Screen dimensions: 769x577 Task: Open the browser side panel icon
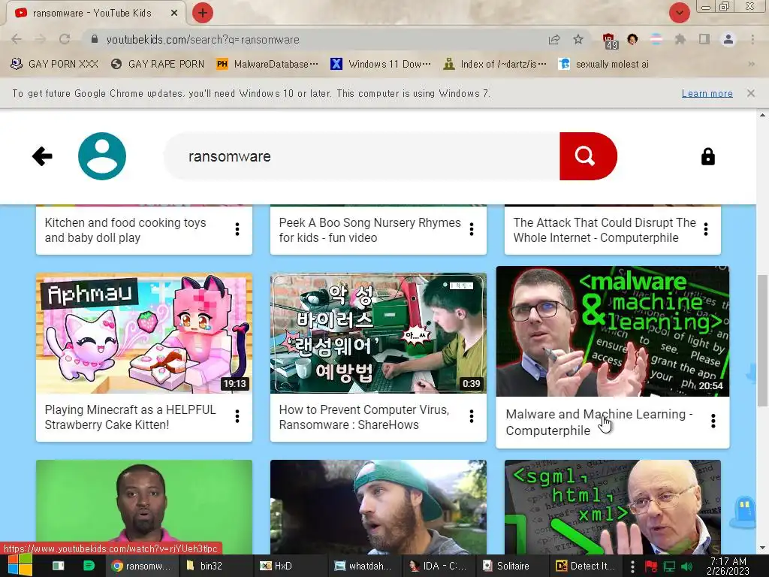click(x=704, y=39)
